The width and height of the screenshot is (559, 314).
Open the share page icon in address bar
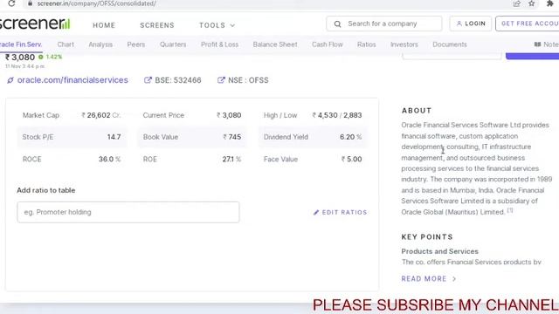coord(516,3)
